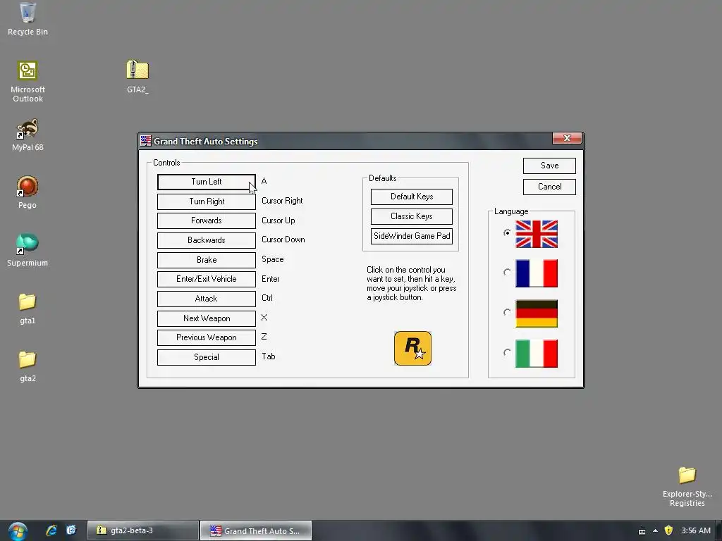The height and width of the screenshot is (541, 722).
Task: Open the Windows Start orb
Action: coord(18,531)
